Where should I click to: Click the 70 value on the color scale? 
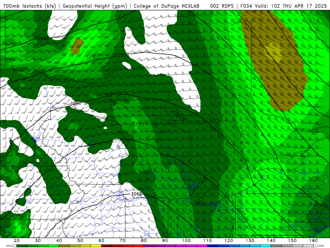coord(123,241)
